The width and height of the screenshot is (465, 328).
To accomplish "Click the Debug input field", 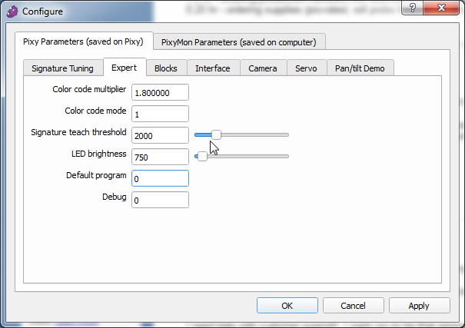I will pos(160,200).
